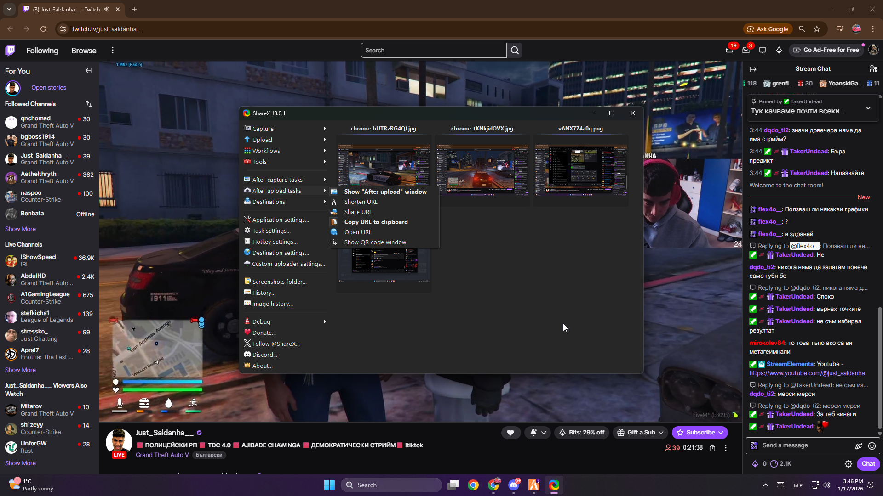Open the Subscribe button dropdown arrow

pyautogui.click(x=721, y=433)
